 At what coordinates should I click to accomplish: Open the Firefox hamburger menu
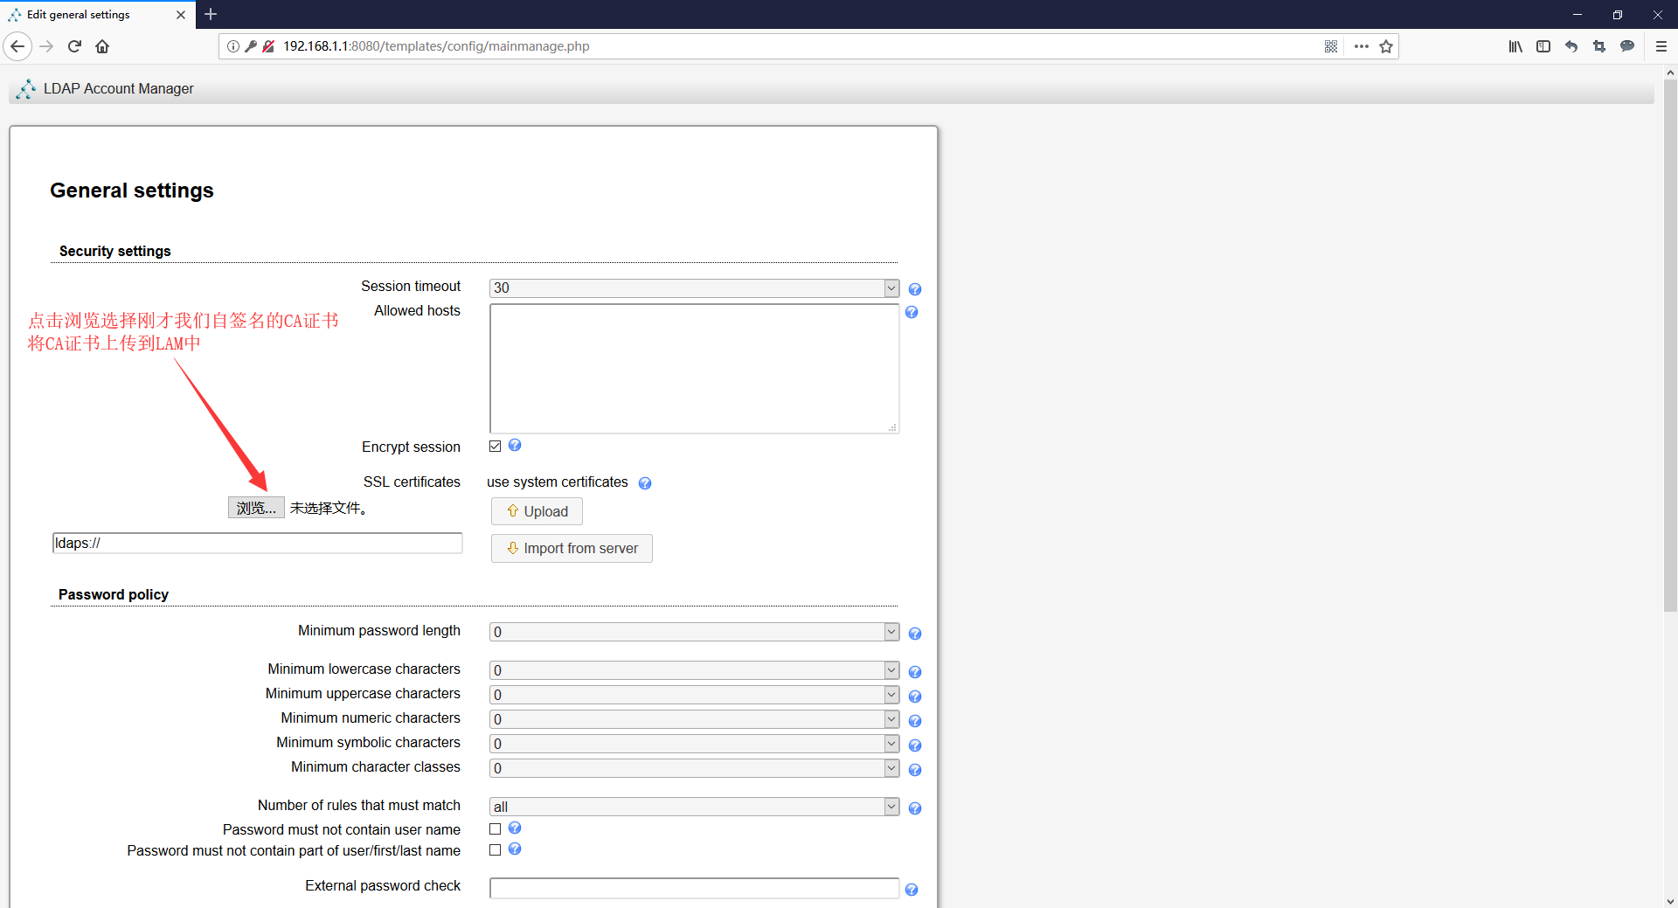[x=1661, y=46]
